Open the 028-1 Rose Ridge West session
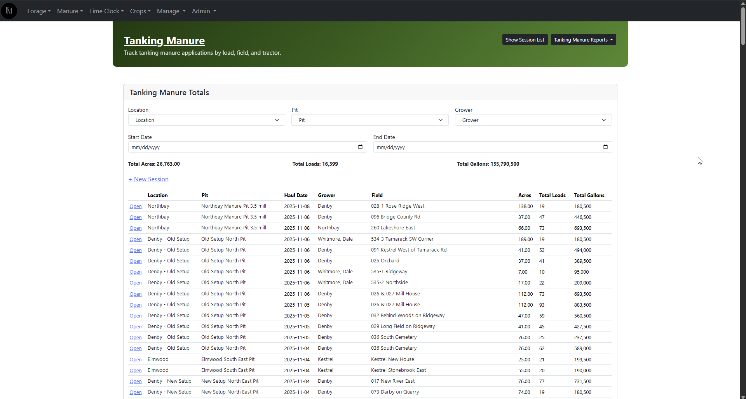Screen dimensions: 746x399 (136, 206)
